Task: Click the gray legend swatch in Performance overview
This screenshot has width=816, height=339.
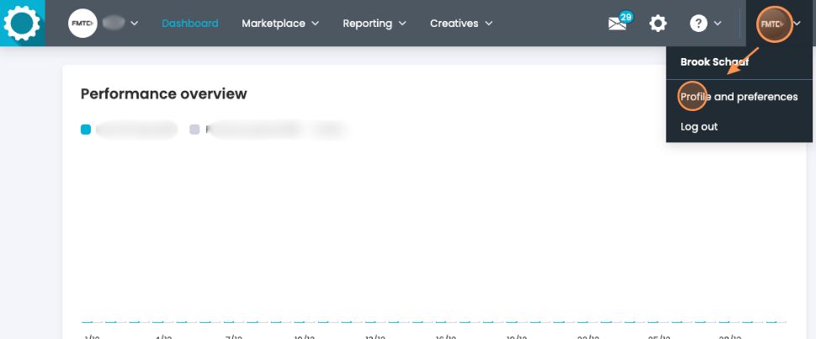Action: (x=194, y=130)
